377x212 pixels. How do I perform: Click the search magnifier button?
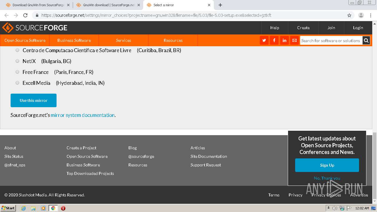click(x=366, y=41)
